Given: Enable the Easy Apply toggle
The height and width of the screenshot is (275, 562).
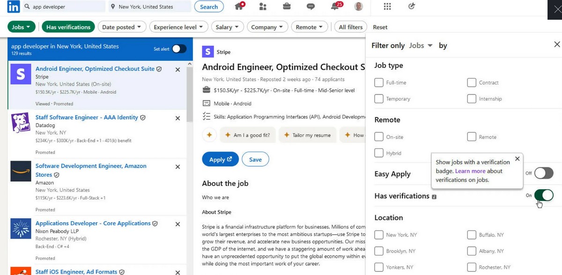Looking at the screenshot, I should (x=544, y=173).
